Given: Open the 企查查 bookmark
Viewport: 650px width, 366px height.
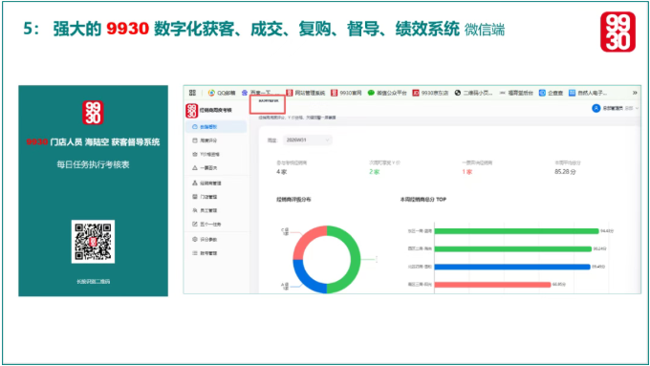Looking at the screenshot, I should [x=551, y=93].
